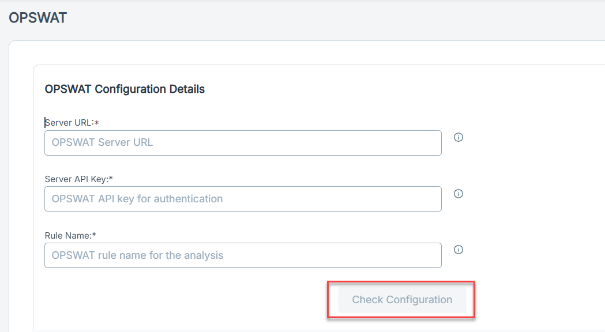Screen dimensions: 605x332
Task: Click the 'OPSWAT API key for authentication' placeholder text
Action: [137, 199]
